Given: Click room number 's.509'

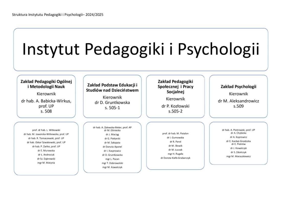Looking at the screenshot, I should [x=239, y=106].
